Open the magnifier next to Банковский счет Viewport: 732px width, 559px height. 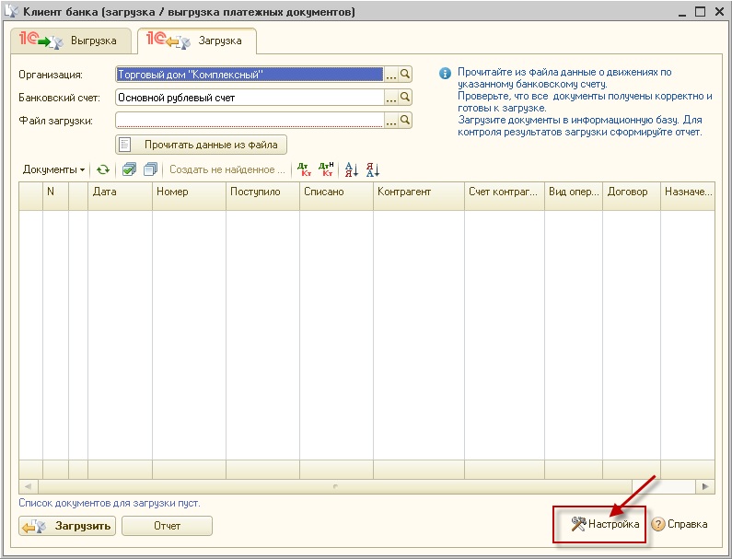click(405, 98)
